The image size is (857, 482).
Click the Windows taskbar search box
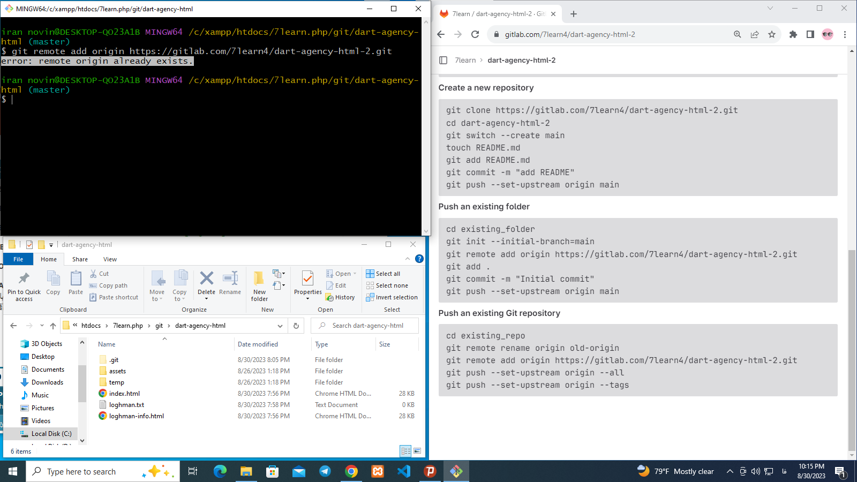(103, 471)
